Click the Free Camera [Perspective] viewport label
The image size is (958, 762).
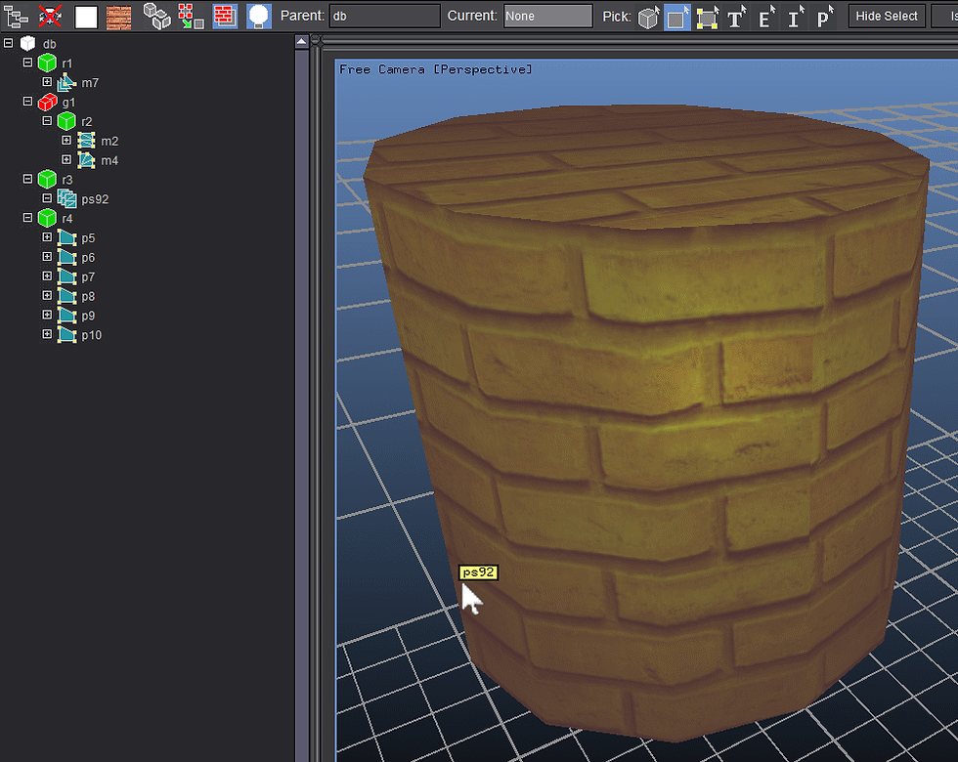pos(436,69)
